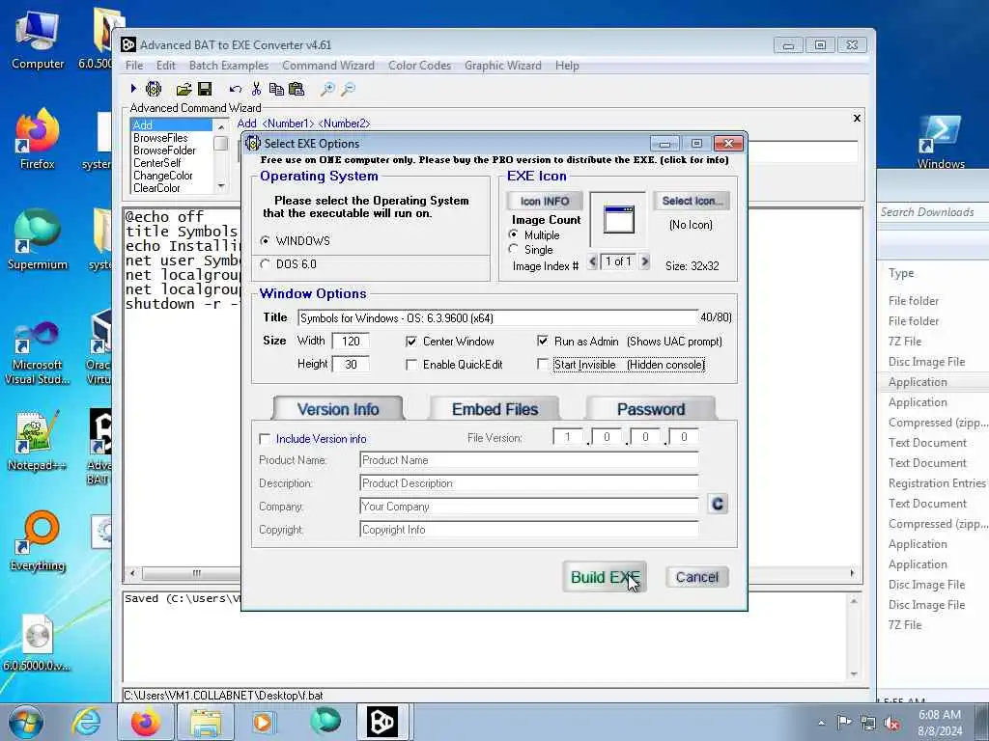989x741 pixels.
Task: Close the Advanced Command Wizard panel
Action: coord(857,118)
